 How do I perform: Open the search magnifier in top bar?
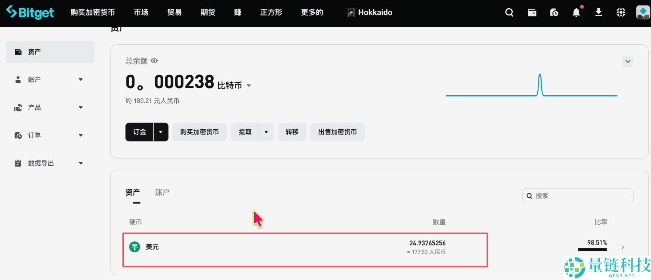pyautogui.click(x=509, y=13)
